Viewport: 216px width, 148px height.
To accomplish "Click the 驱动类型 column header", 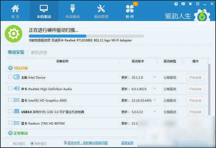I will 170,61.
